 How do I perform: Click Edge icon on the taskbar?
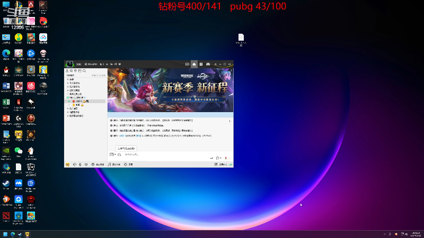(x=12, y=234)
